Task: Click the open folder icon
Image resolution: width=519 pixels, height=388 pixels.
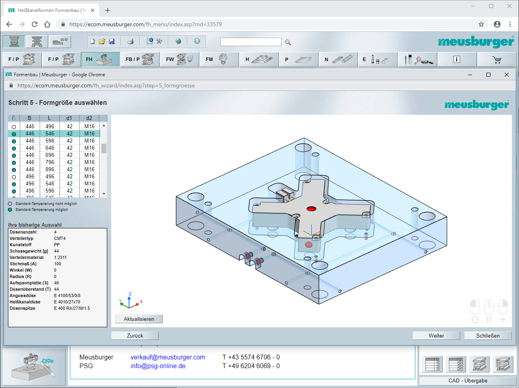Action: coord(102,41)
